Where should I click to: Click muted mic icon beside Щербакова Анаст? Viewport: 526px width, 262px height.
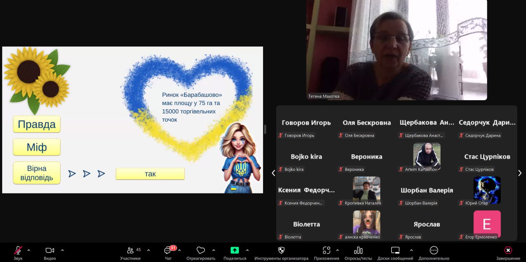tap(401, 135)
